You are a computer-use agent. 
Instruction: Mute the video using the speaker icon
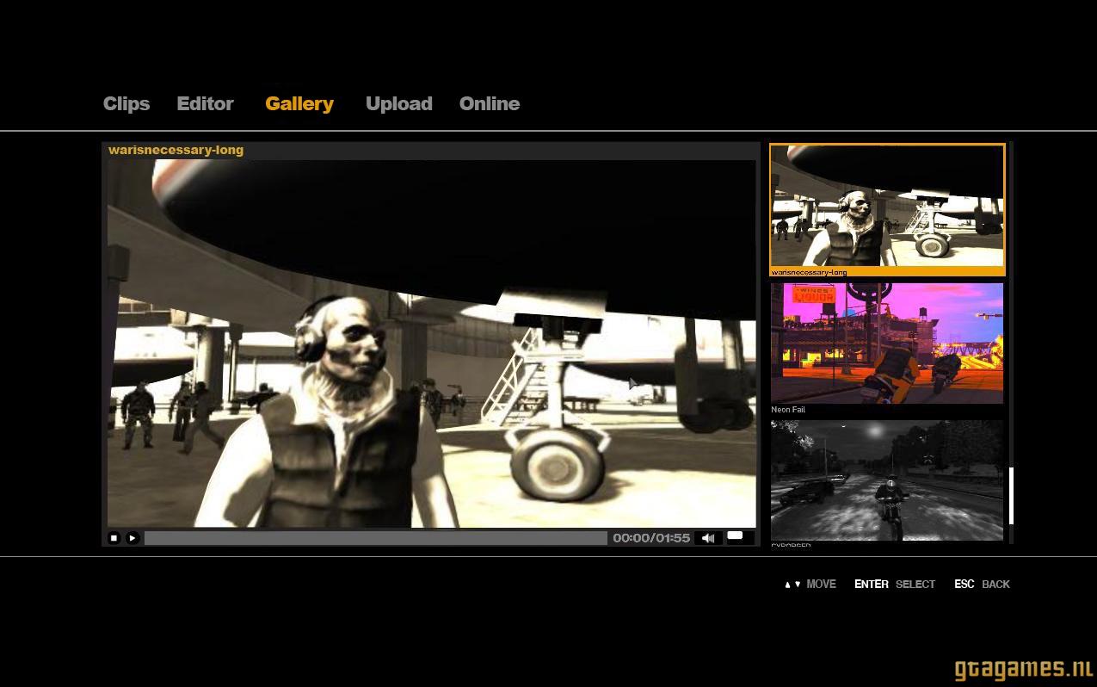[708, 538]
